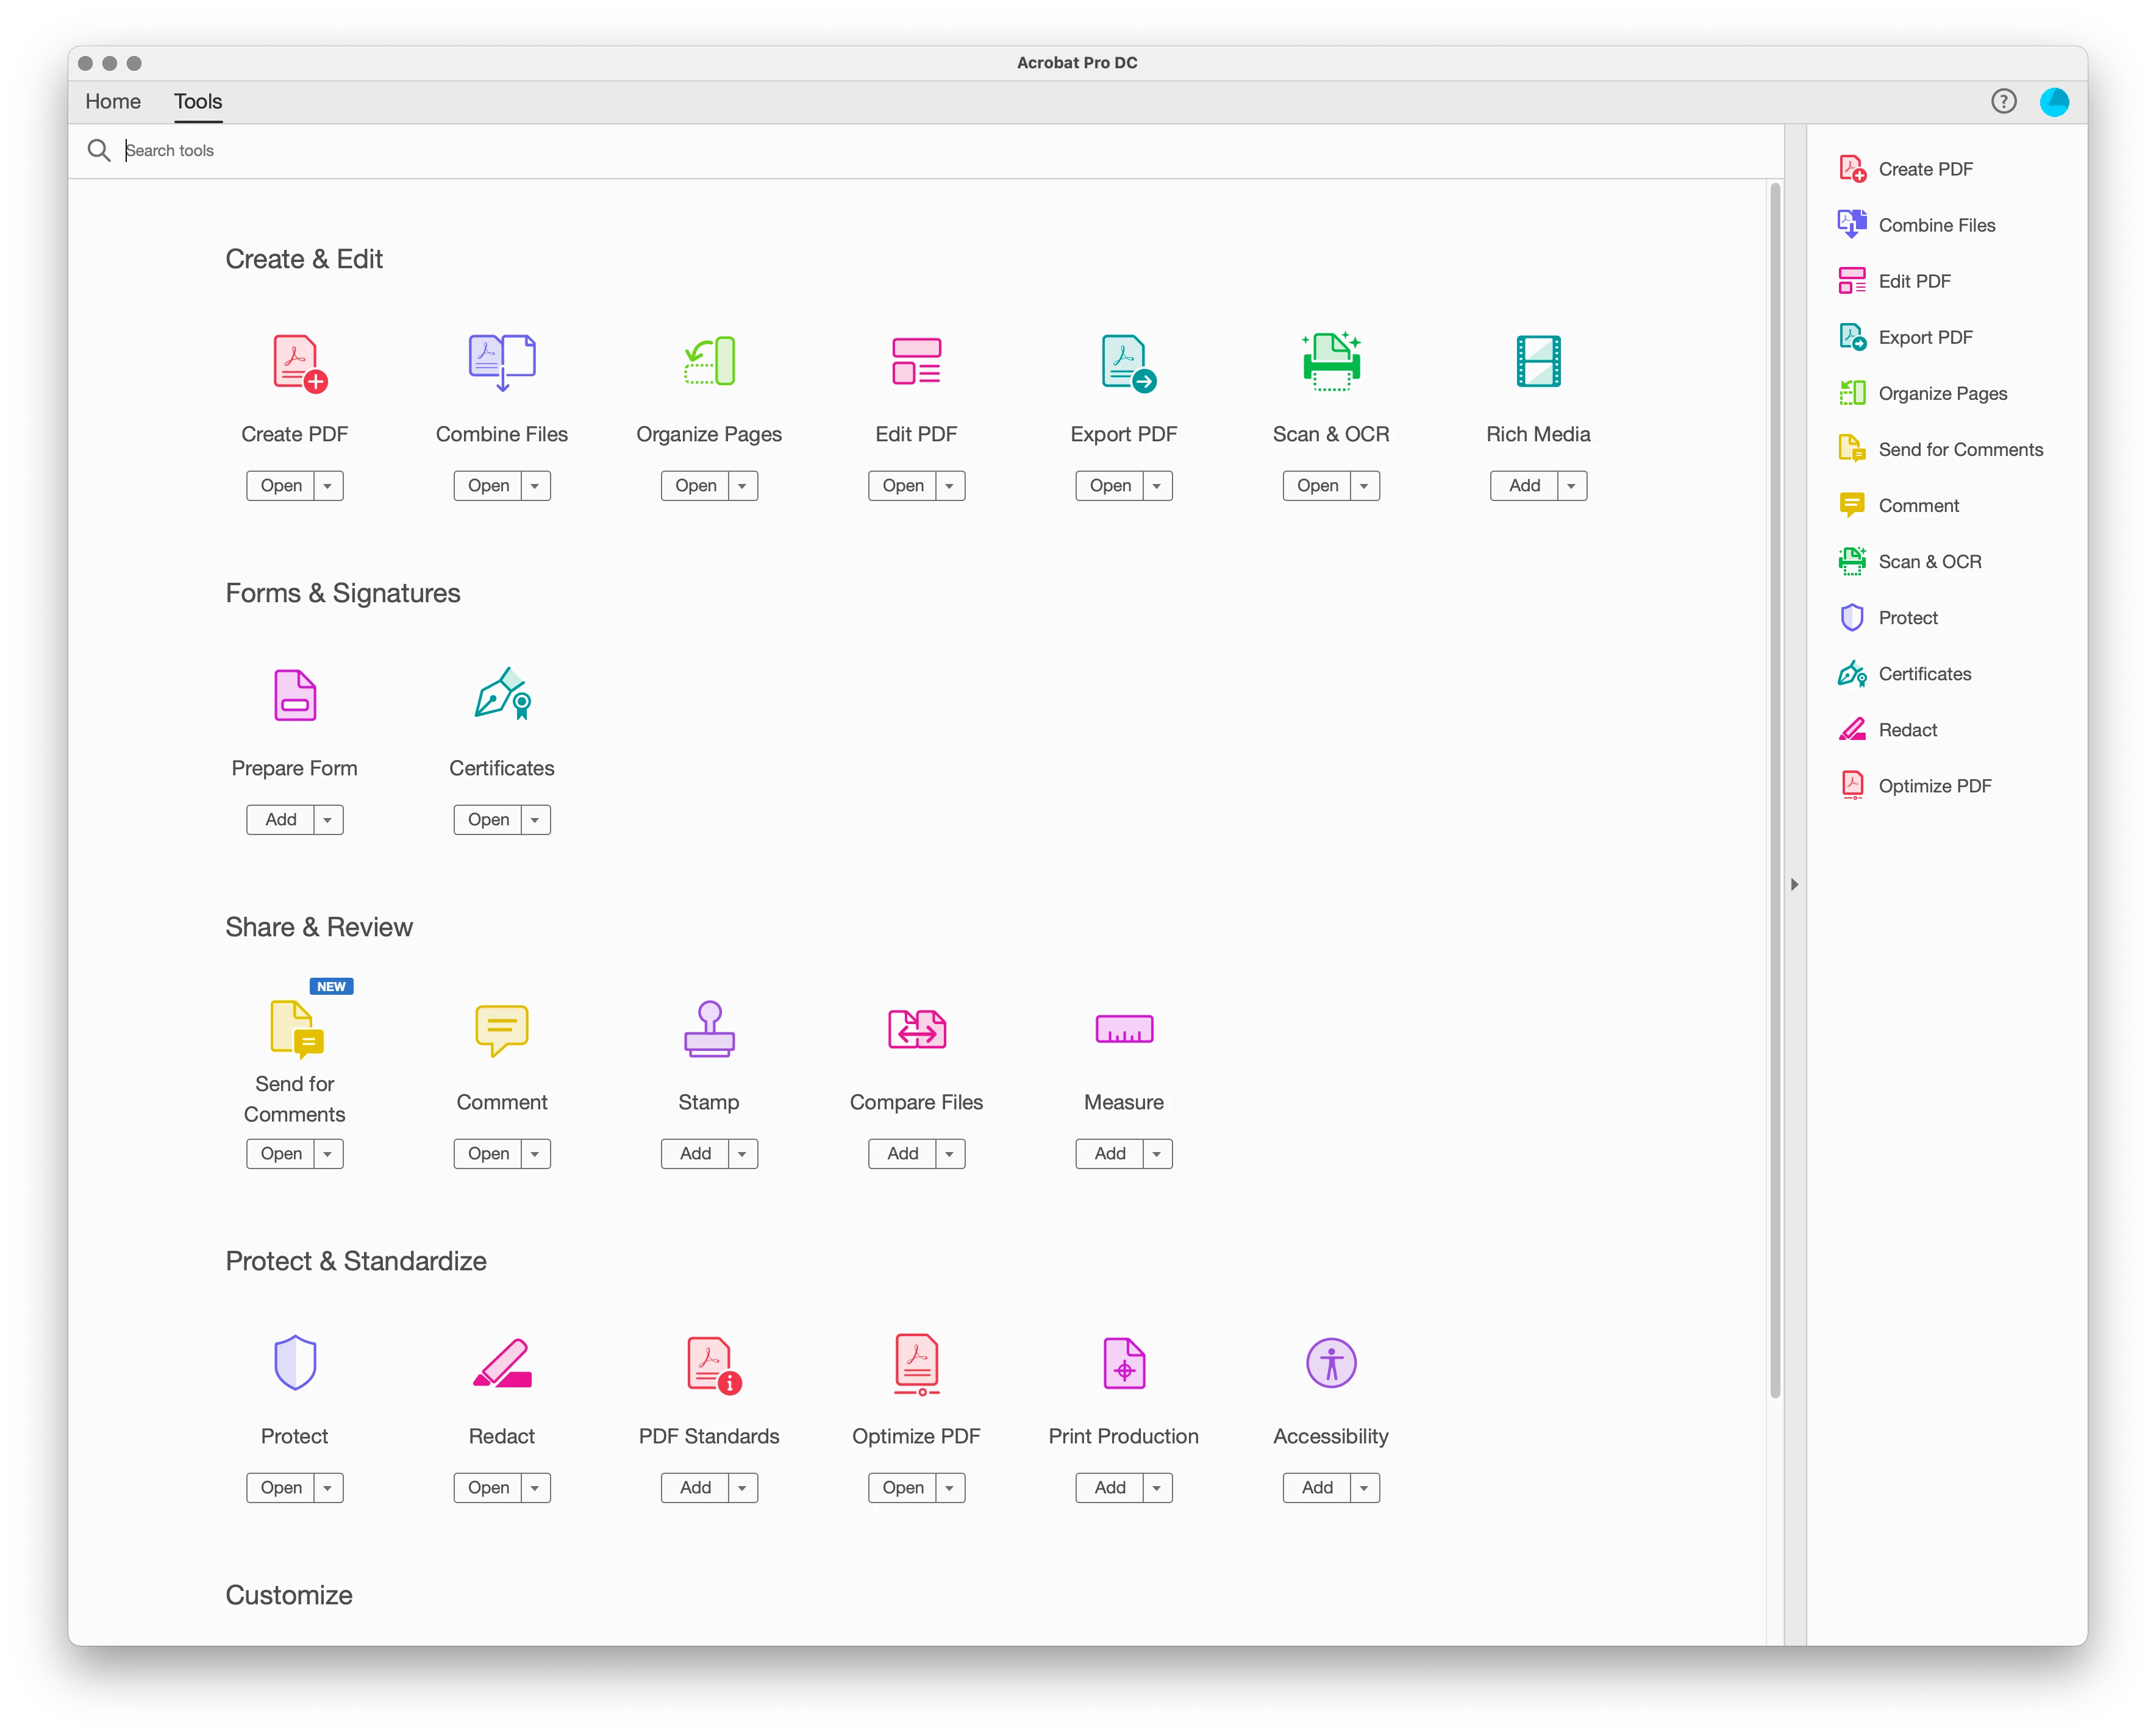Click the Measure ruler icon

[1124, 1029]
